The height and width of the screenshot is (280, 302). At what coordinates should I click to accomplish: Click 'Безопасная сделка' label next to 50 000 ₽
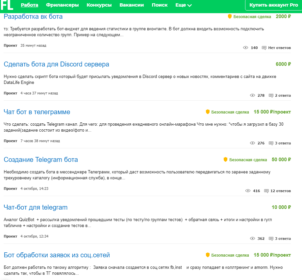click(248, 160)
